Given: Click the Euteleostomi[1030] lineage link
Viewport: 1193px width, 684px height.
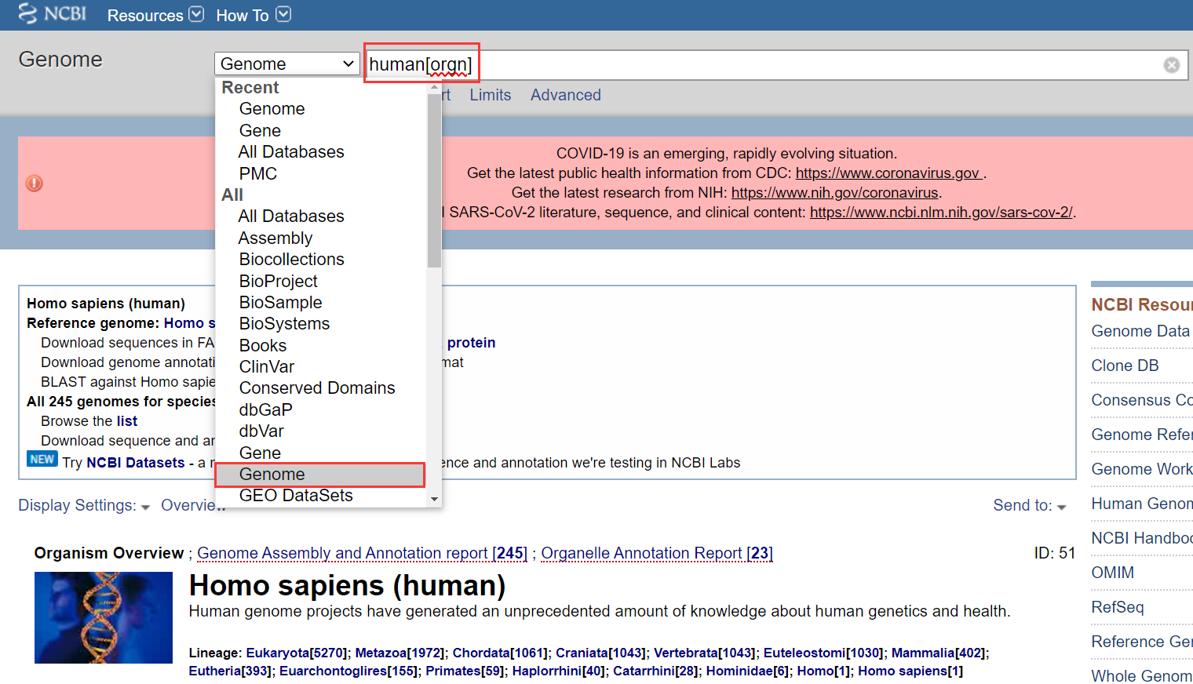Looking at the screenshot, I should [x=823, y=653].
